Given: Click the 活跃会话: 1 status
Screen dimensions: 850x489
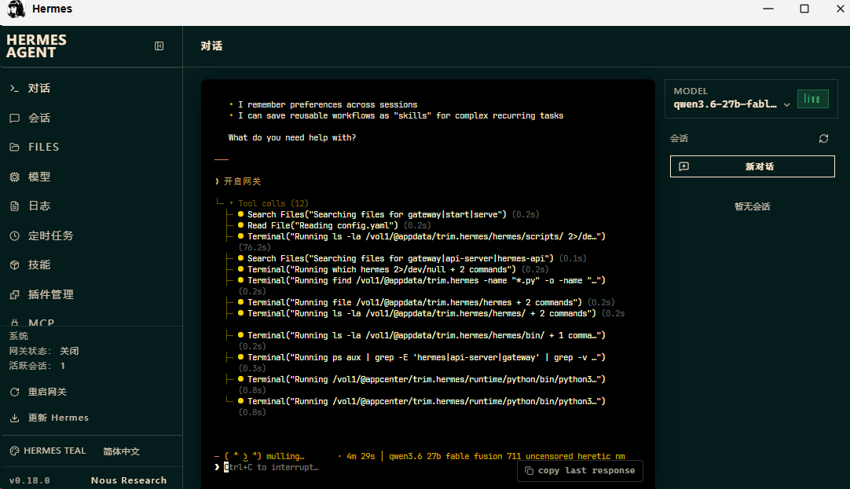Looking at the screenshot, I should [x=37, y=366].
